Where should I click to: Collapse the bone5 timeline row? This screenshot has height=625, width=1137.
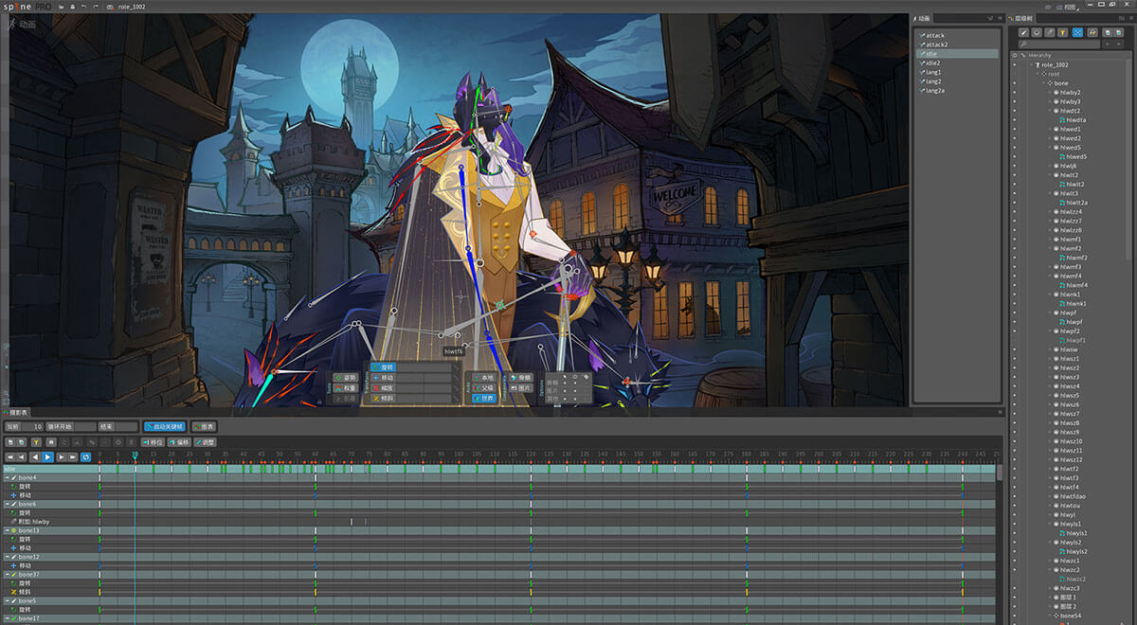click(8, 600)
